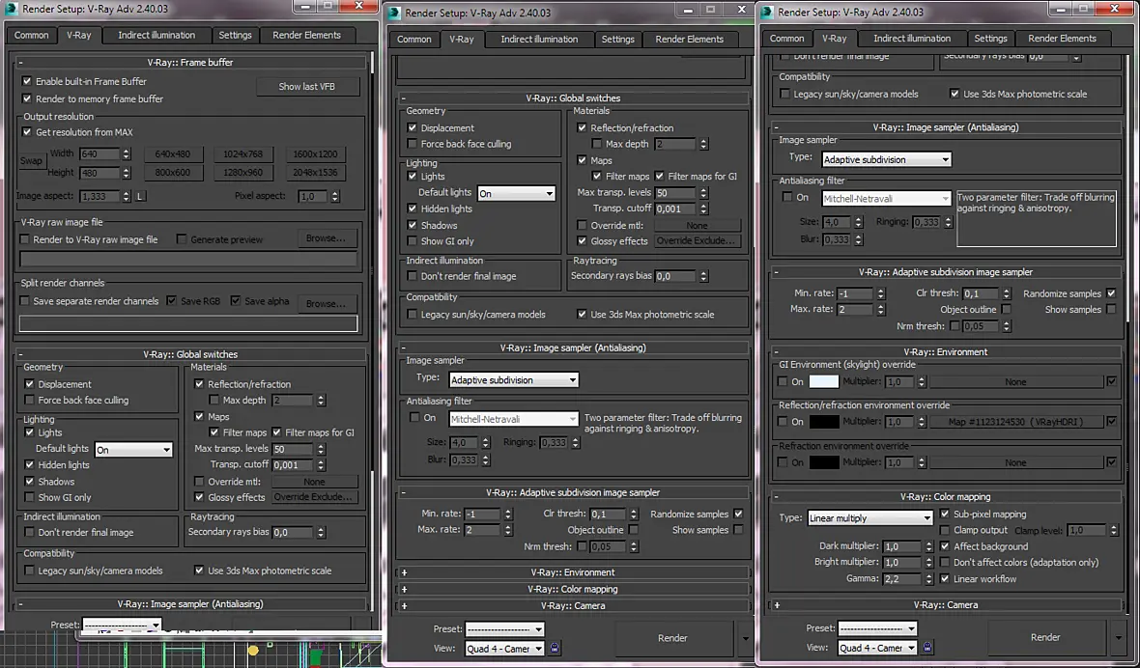Image resolution: width=1140 pixels, height=668 pixels.
Task: Toggle the image aspect lock L button
Action: click(x=140, y=196)
